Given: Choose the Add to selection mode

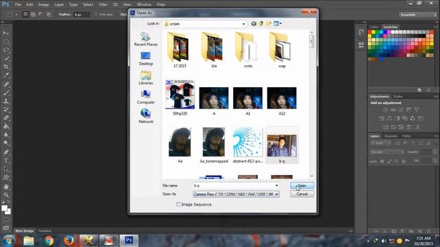Looking at the screenshot, I should 33,14.
